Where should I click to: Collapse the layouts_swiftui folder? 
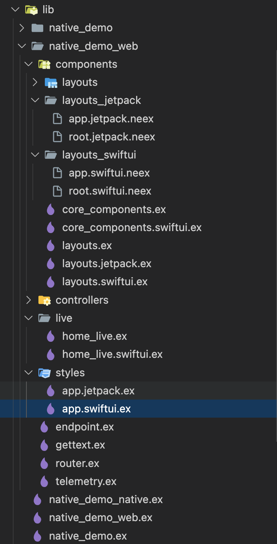click(x=35, y=154)
